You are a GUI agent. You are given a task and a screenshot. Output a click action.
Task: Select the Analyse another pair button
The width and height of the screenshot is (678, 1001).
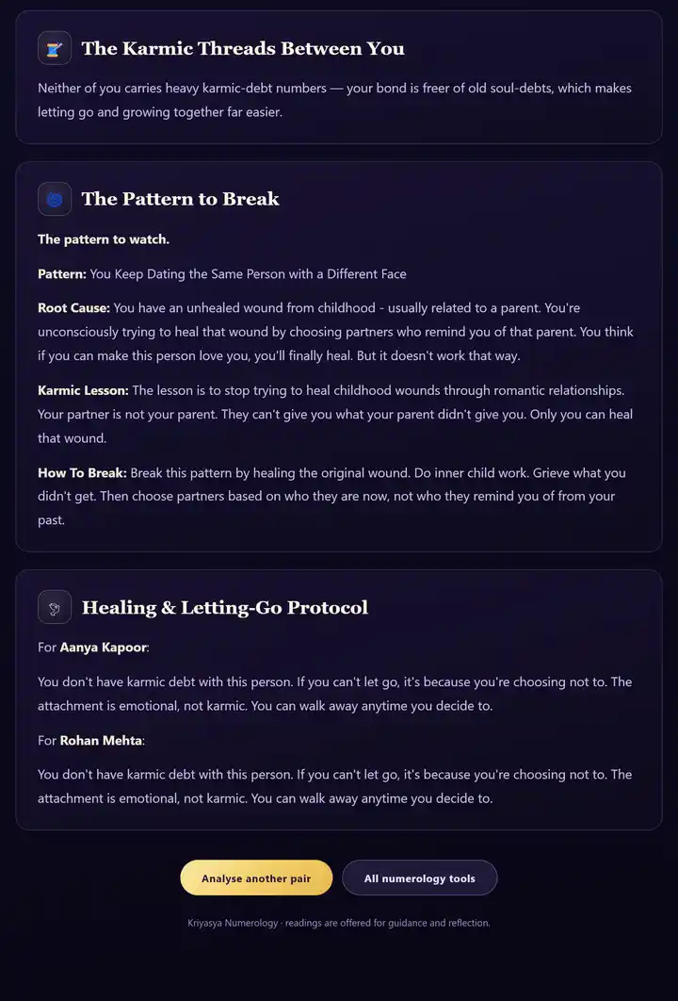(256, 878)
